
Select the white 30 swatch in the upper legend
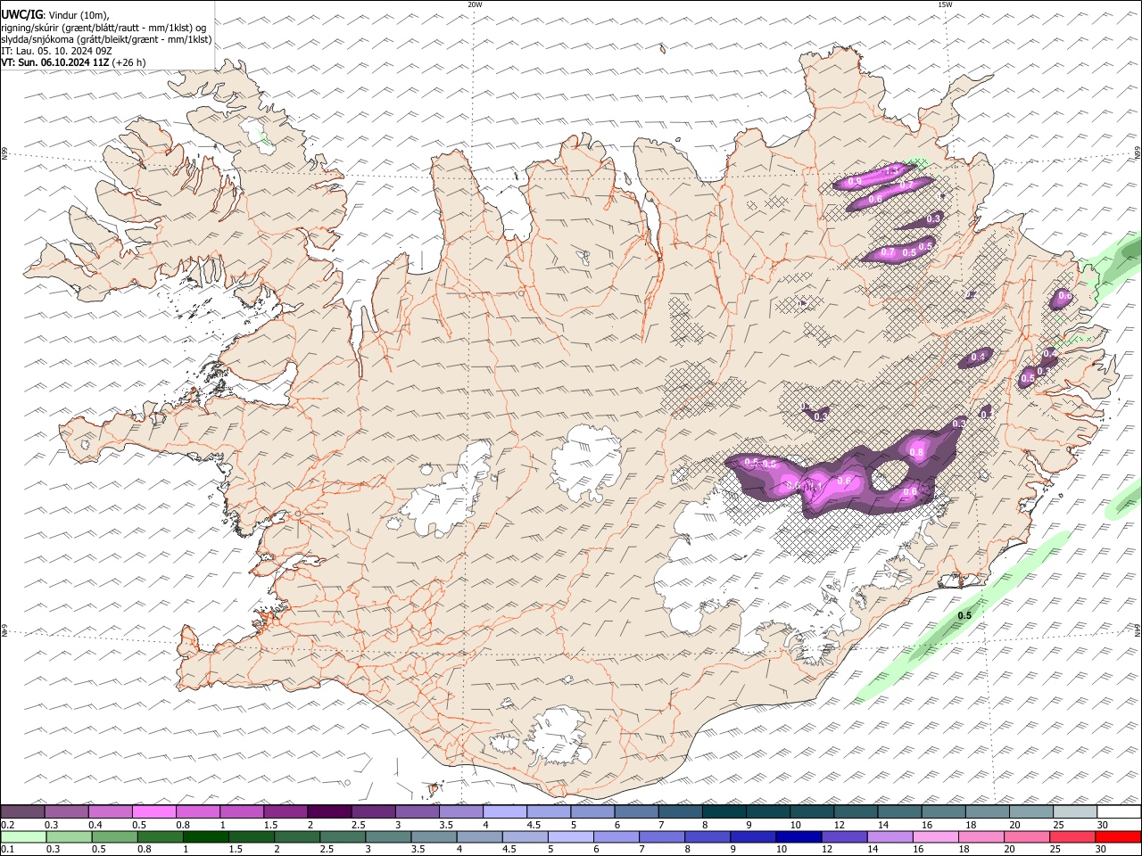pos(1119,812)
